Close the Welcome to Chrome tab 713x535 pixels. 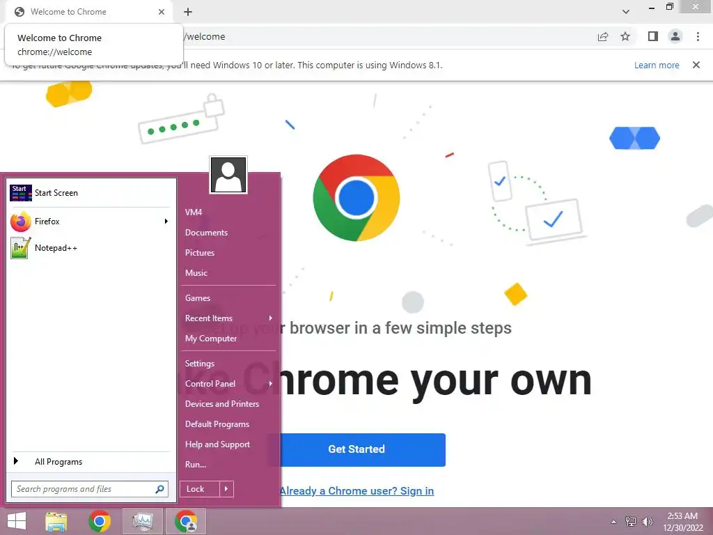pyautogui.click(x=162, y=12)
